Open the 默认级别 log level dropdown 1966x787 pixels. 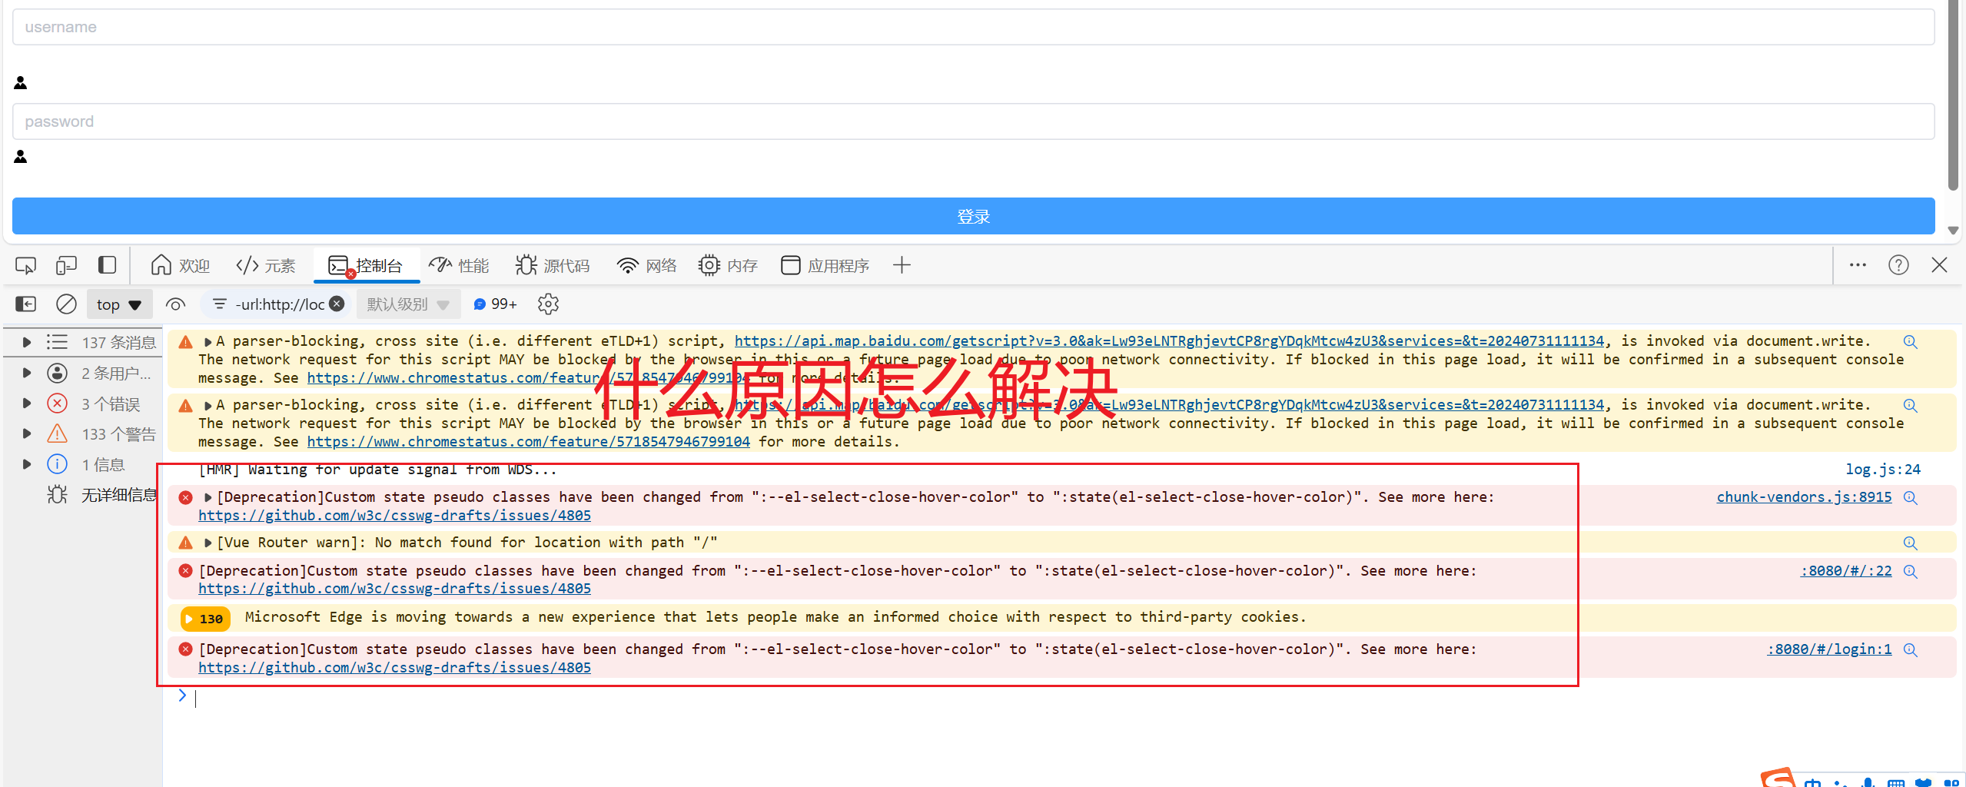(407, 304)
